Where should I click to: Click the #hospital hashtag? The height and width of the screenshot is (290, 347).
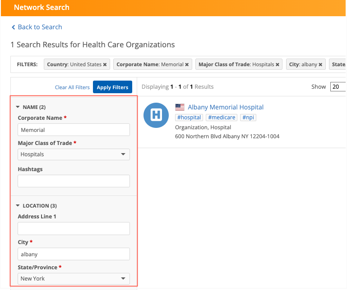pyautogui.click(x=189, y=118)
